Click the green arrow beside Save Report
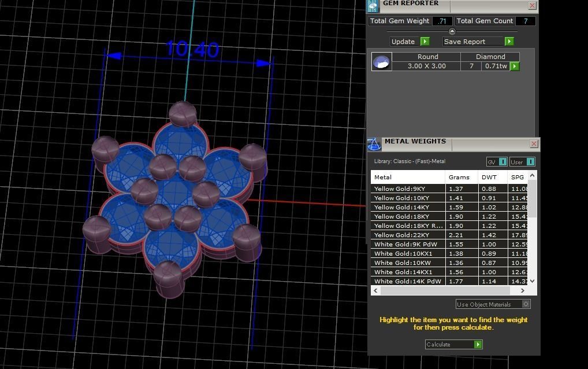588x369 pixels. pyautogui.click(x=509, y=41)
